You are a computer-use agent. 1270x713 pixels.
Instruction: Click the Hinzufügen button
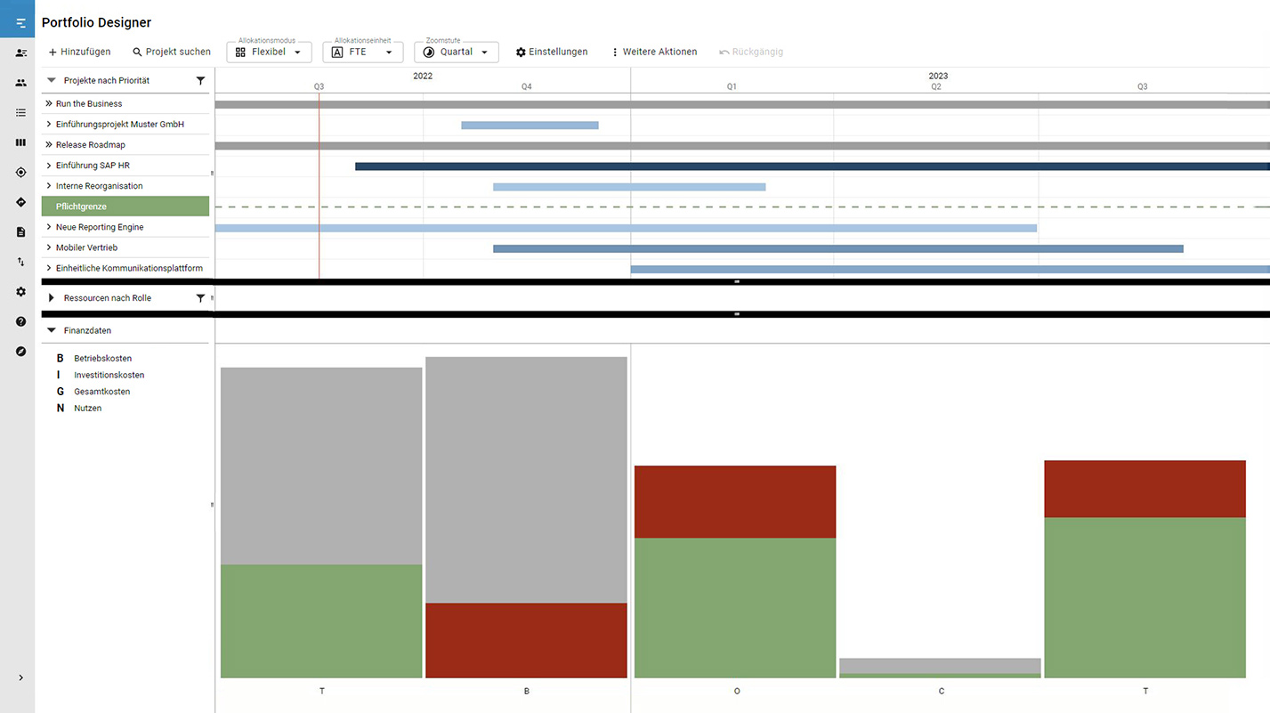[80, 52]
